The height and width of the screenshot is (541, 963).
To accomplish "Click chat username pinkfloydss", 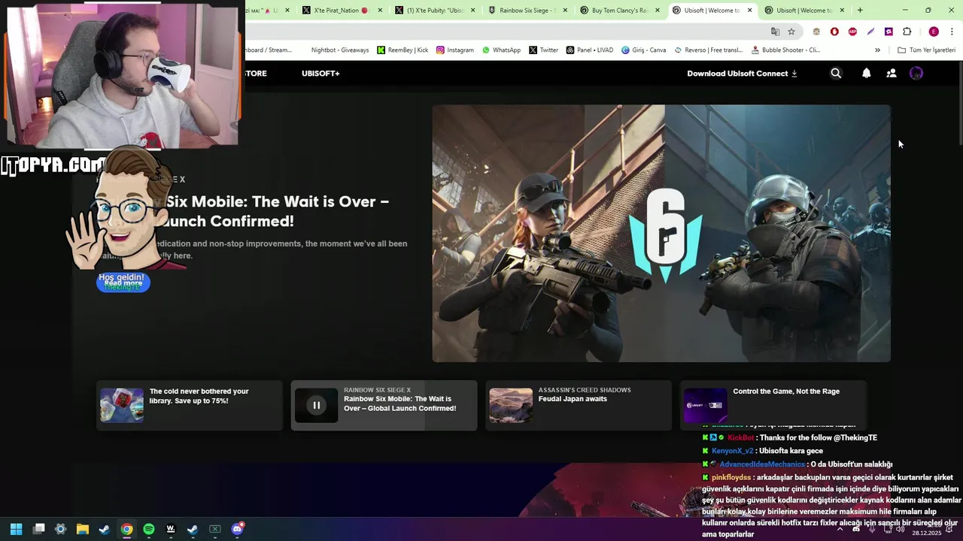I will click(x=731, y=478).
